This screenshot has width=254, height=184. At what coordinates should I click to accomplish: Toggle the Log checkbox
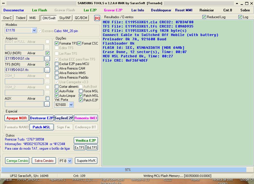click(x=240, y=17)
